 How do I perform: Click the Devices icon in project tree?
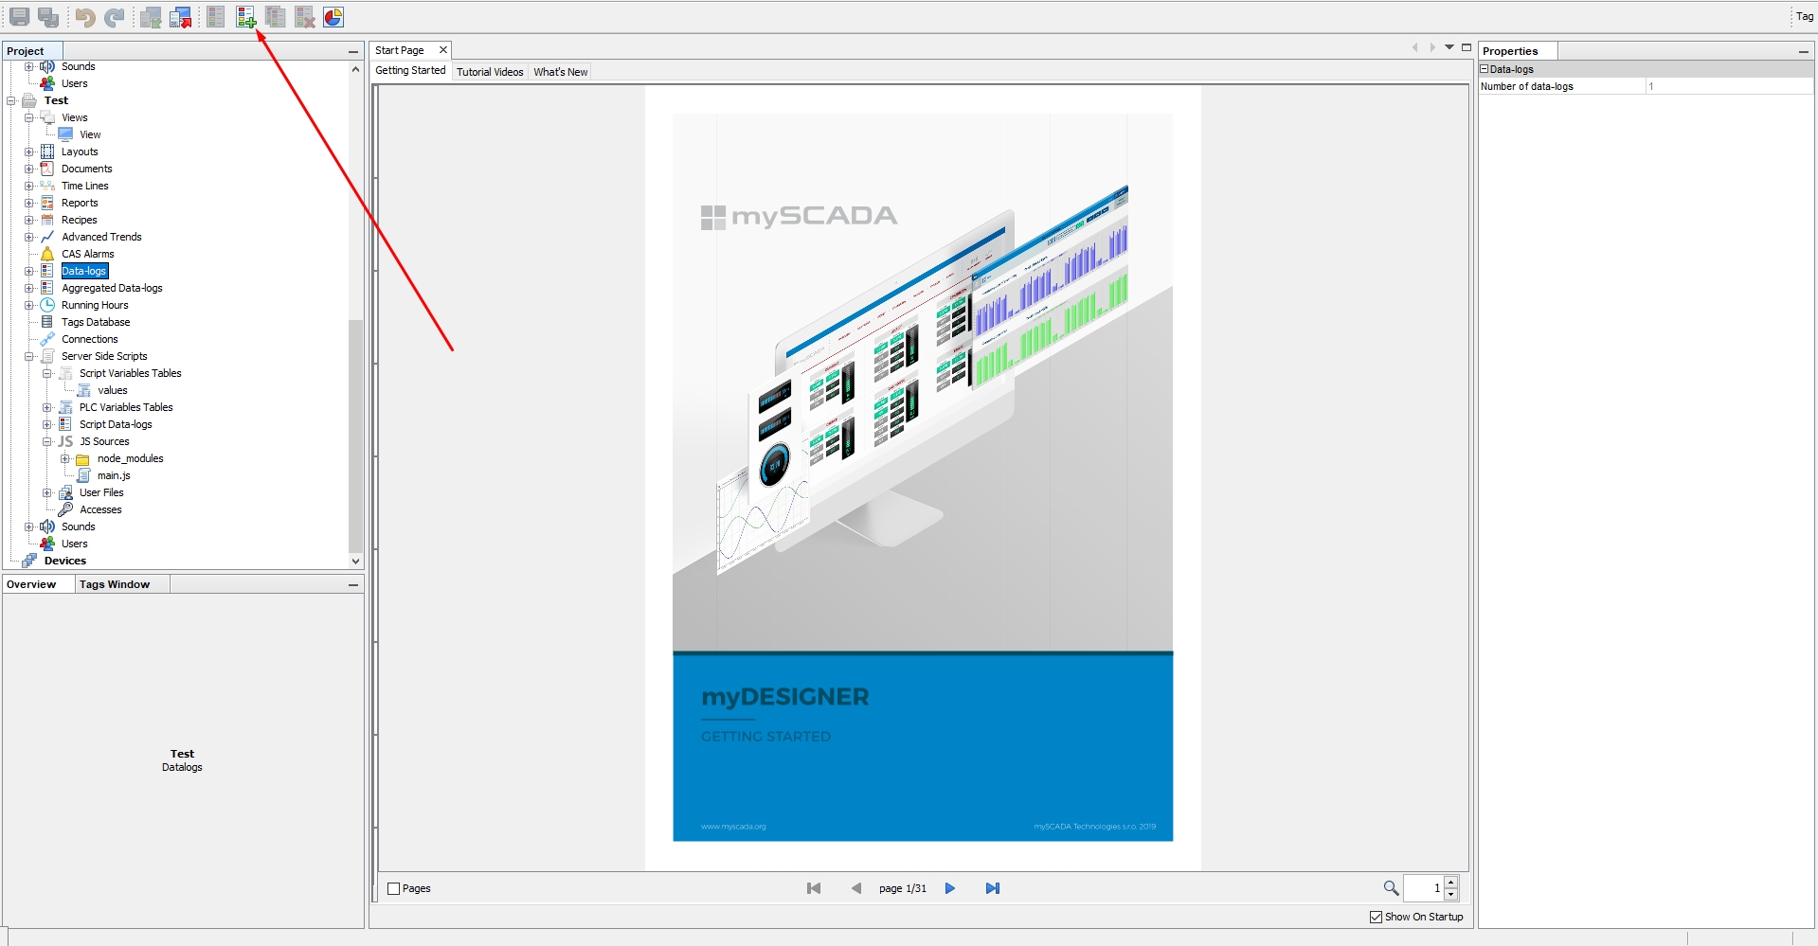(29, 561)
